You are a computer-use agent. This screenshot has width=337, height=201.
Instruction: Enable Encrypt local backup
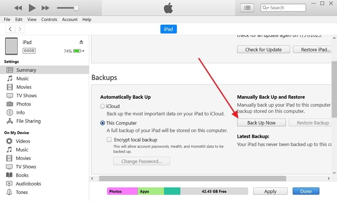point(110,140)
